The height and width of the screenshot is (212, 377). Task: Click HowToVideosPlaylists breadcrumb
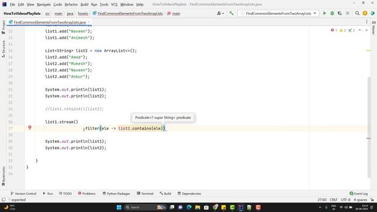[x=22, y=14]
